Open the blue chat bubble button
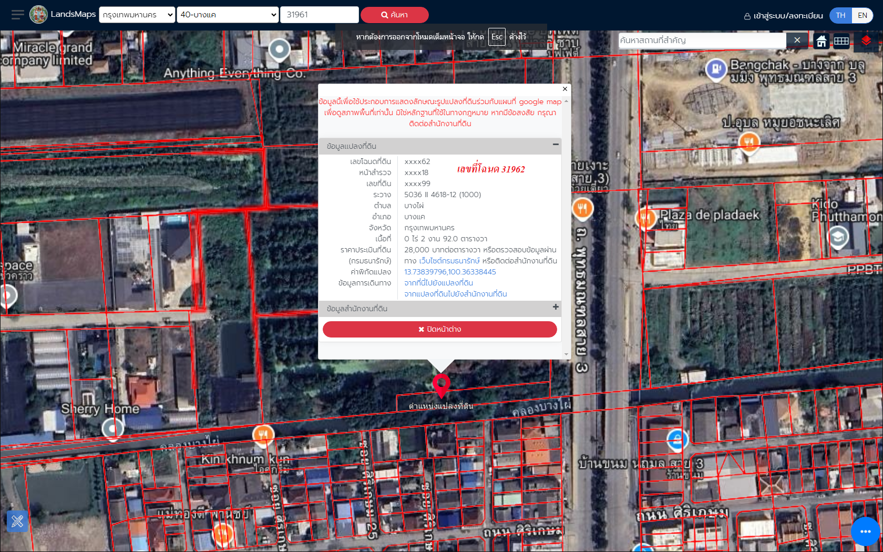This screenshot has height=552, width=883. [865, 531]
